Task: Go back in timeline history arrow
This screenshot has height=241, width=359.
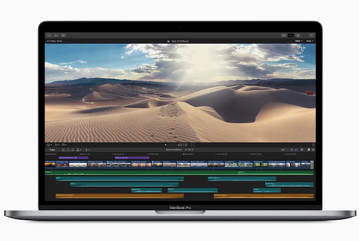Action: click(x=152, y=150)
